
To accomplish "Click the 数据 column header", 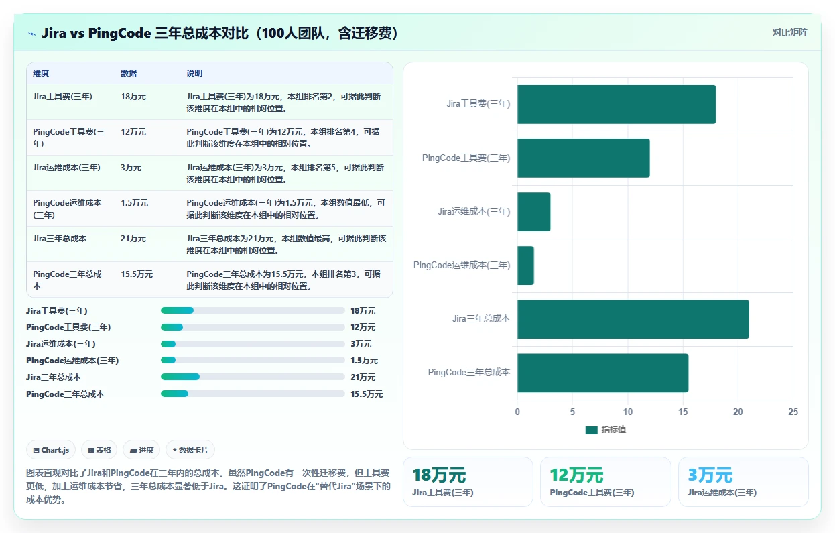I will tap(129, 74).
